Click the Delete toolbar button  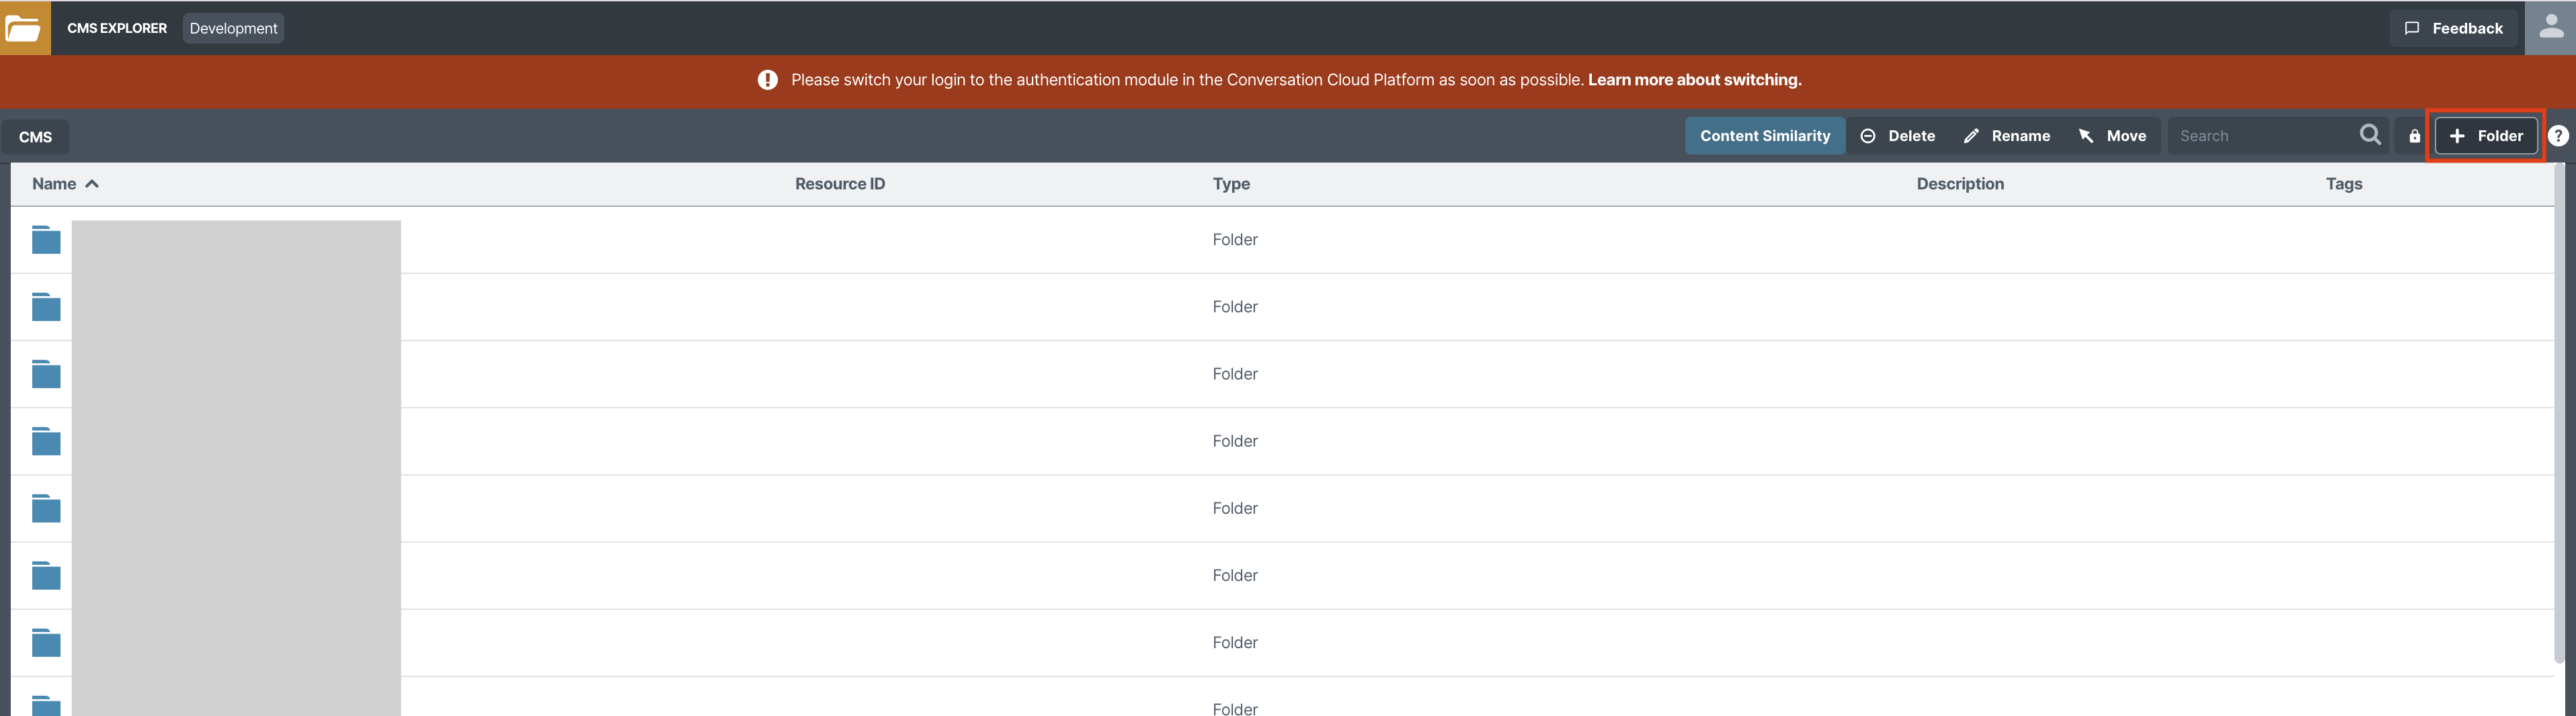pyautogui.click(x=1897, y=136)
